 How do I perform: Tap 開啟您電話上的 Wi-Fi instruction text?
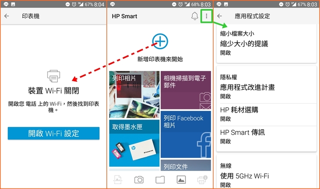pyautogui.click(x=54, y=107)
